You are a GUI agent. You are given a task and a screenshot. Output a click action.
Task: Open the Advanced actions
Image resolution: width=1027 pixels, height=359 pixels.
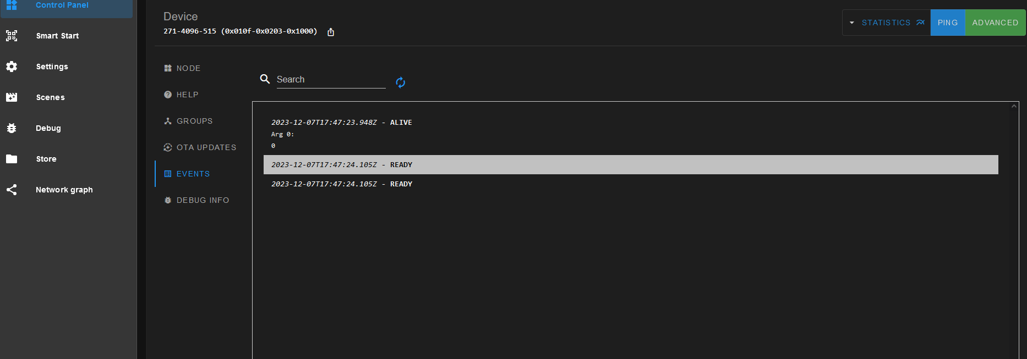coord(995,23)
